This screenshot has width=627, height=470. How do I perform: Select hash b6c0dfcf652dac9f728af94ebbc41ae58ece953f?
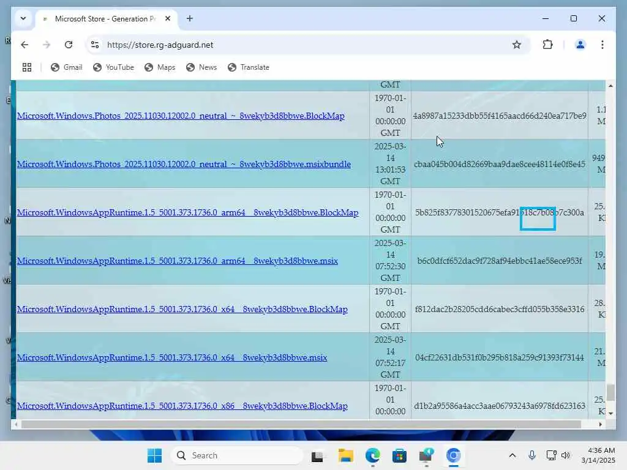coord(500,261)
